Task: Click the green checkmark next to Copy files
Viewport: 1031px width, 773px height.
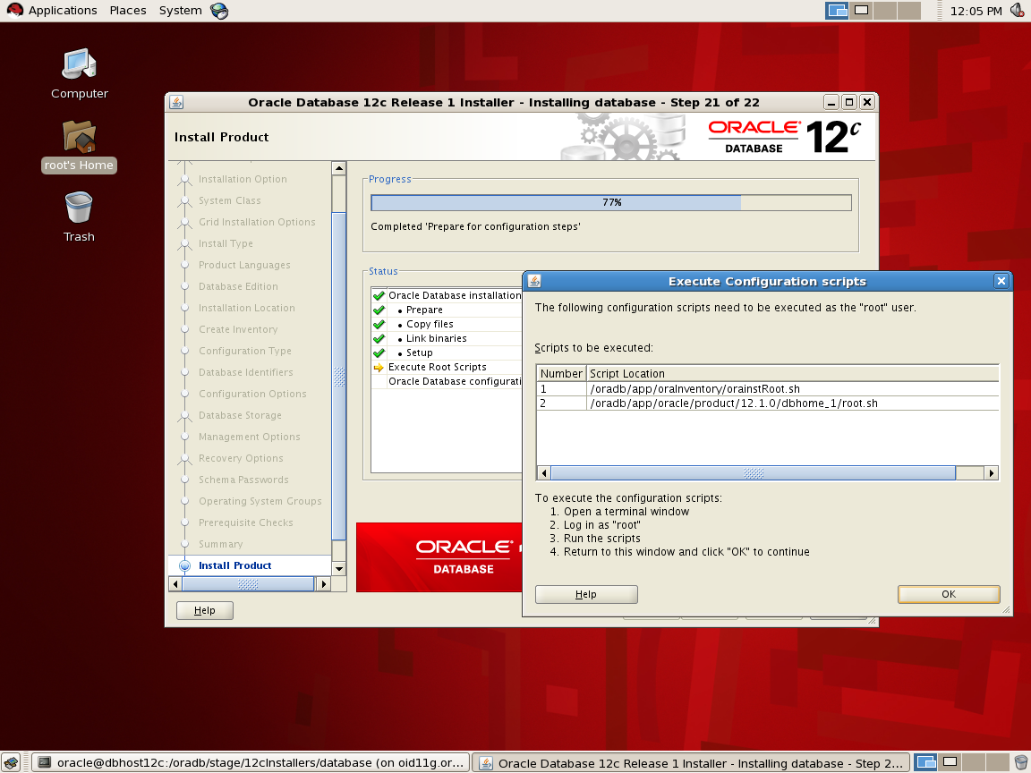Action: (379, 324)
